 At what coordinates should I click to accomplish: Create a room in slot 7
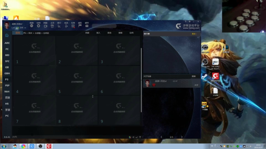[x=35, y=110]
